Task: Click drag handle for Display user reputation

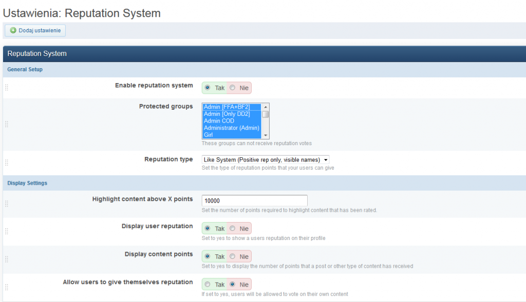Action: (x=7, y=231)
